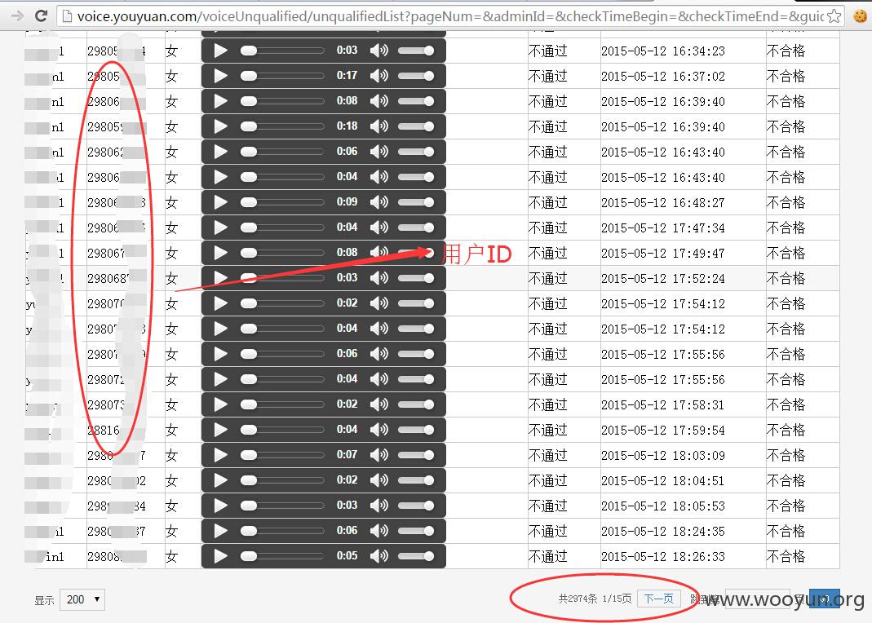Click 不通过 in the 18:05:53 row

point(548,506)
